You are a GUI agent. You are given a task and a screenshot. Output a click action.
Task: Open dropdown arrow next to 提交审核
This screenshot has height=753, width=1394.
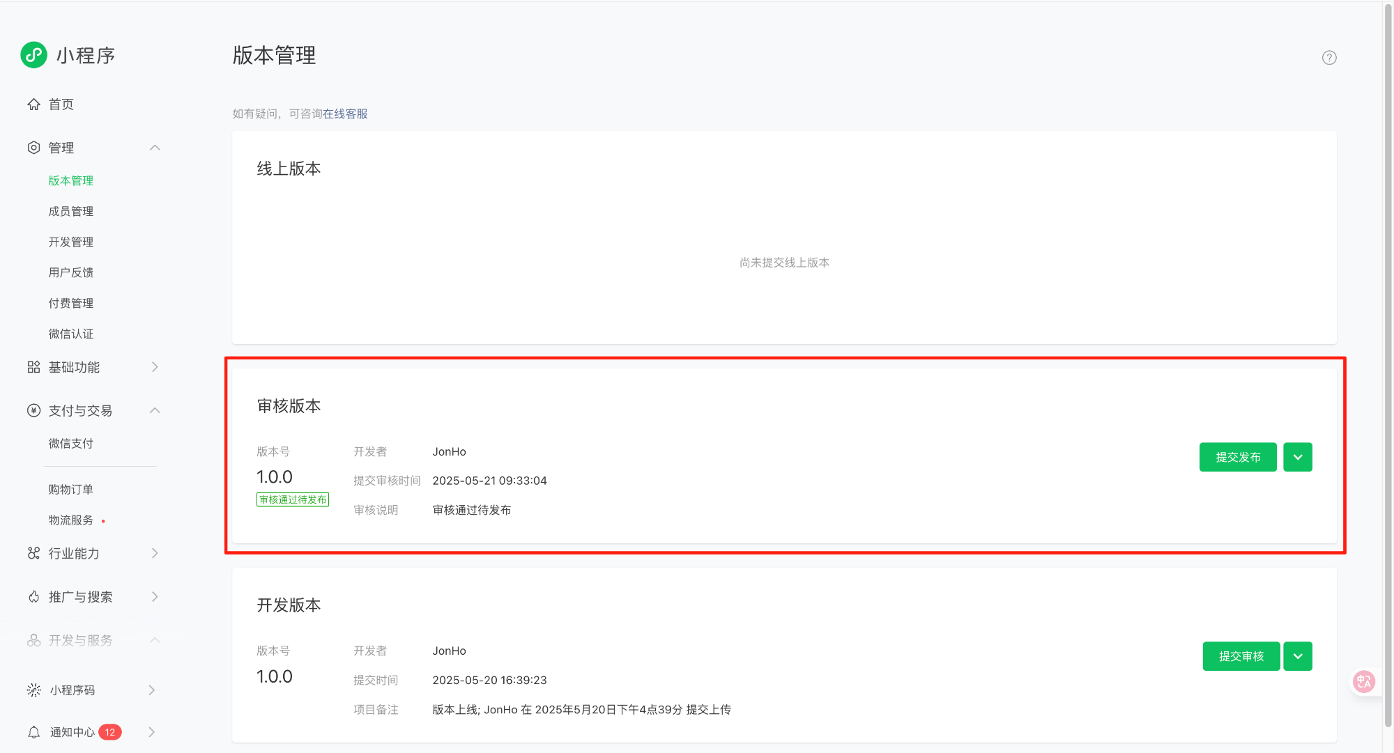click(1298, 656)
